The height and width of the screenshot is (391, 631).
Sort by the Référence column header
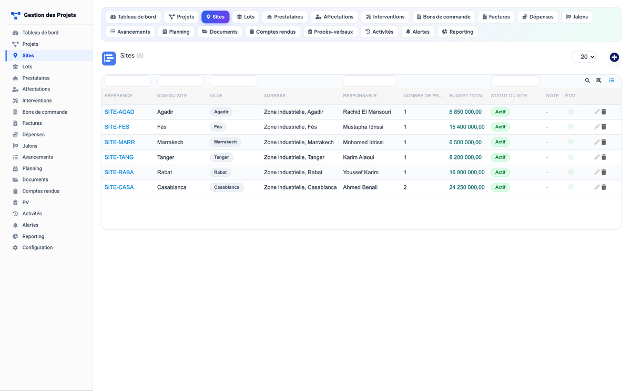(118, 96)
